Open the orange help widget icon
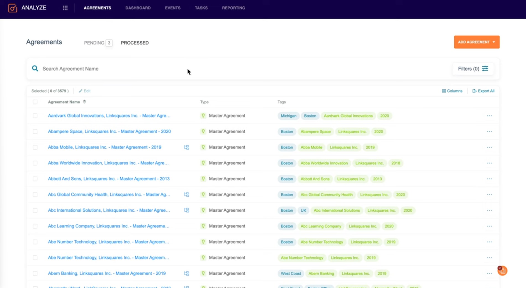The image size is (526, 288). click(x=502, y=271)
